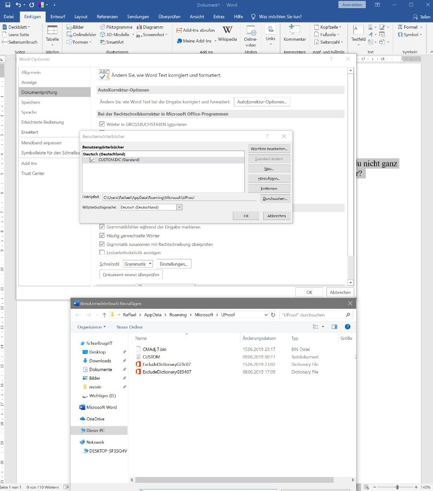Open the Datei tab

[x=9, y=17]
